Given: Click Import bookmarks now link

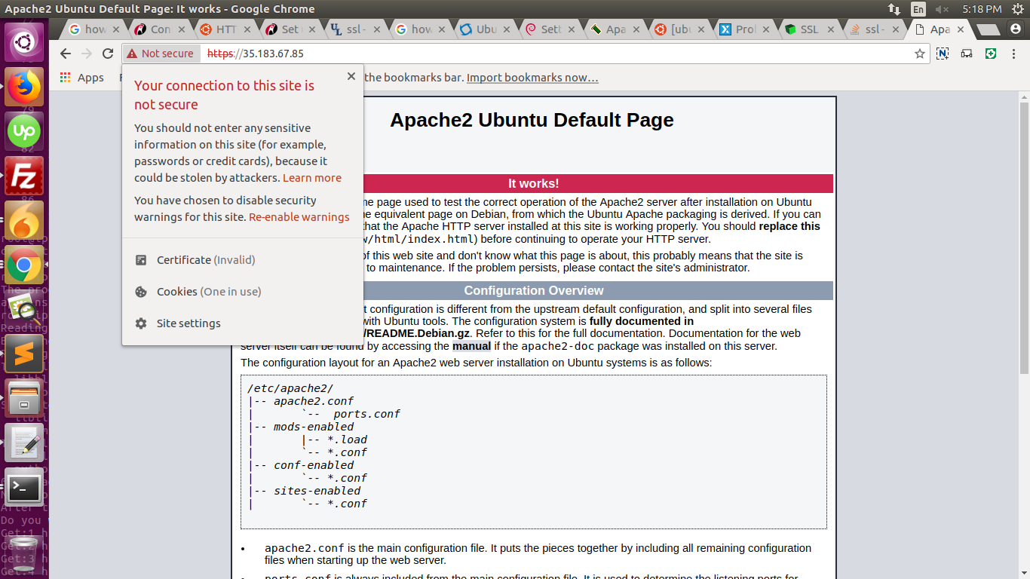Looking at the screenshot, I should tap(532, 78).
